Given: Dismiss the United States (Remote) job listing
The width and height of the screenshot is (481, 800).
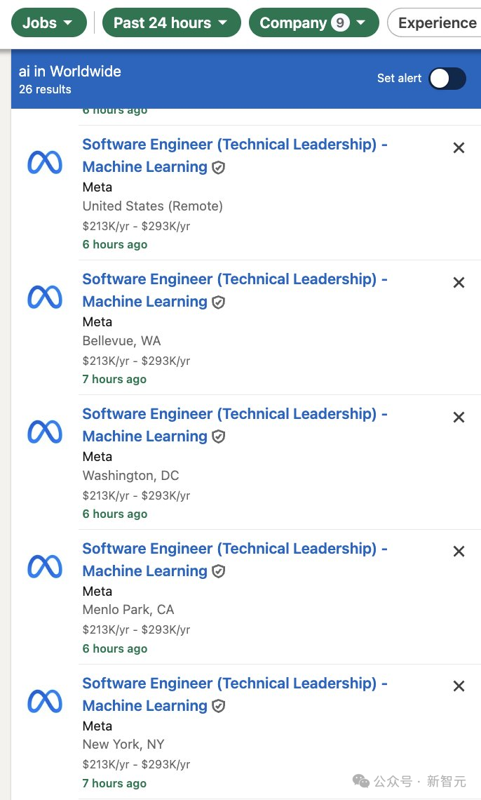Looking at the screenshot, I should [x=459, y=148].
